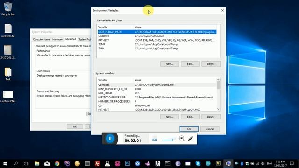
Task: Select TMP user variable row
Action: coord(157,49)
